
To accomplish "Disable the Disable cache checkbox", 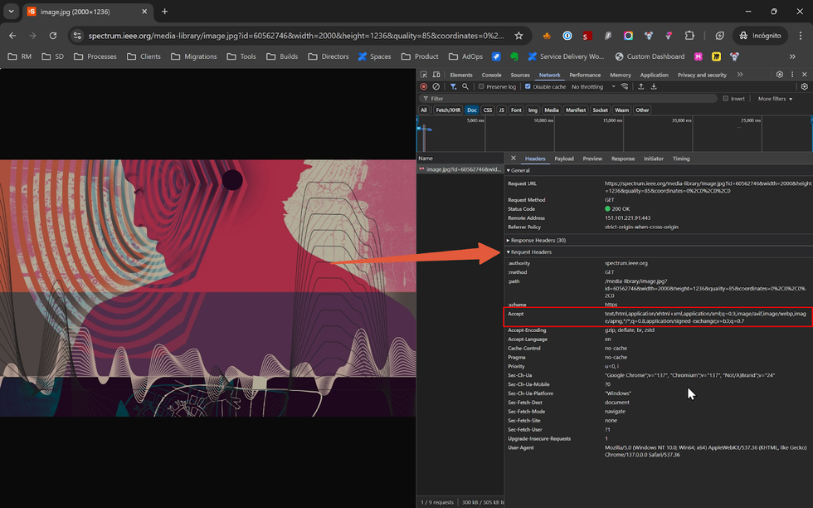I will pyautogui.click(x=528, y=86).
